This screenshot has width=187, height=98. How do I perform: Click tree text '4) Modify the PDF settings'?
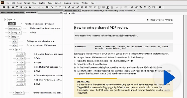(48, 67)
